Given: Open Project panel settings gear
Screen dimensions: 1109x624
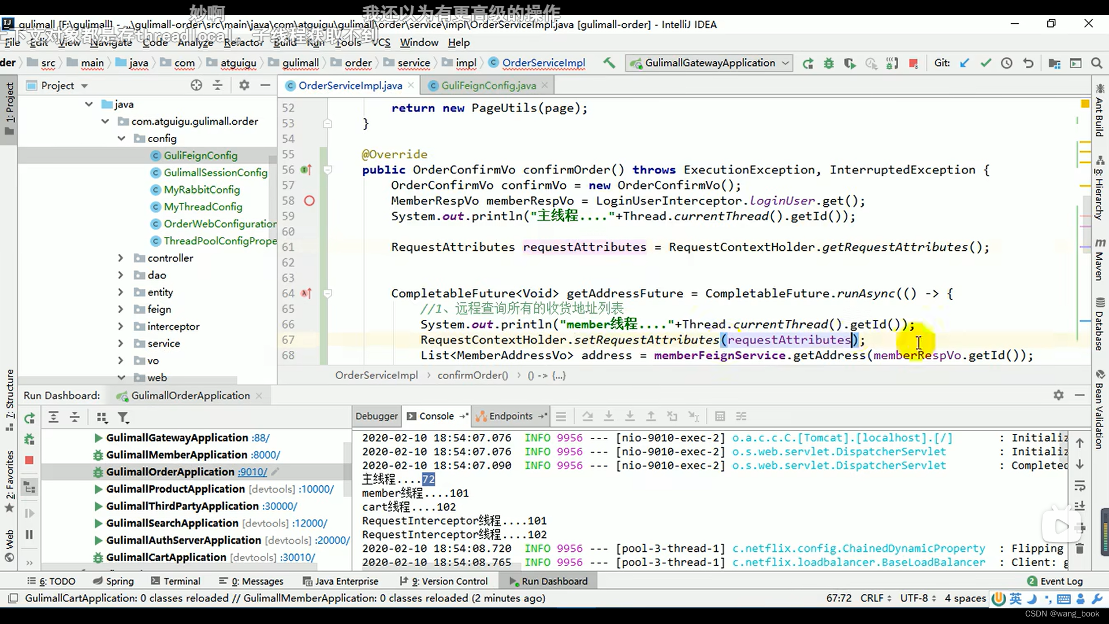Looking at the screenshot, I should tap(244, 86).
